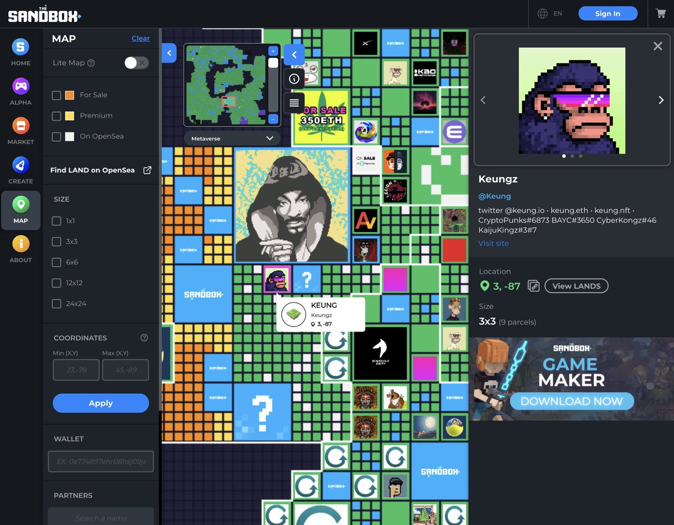Check the 6x6 size filter
The image size is (674, 525).
point(56,262)
